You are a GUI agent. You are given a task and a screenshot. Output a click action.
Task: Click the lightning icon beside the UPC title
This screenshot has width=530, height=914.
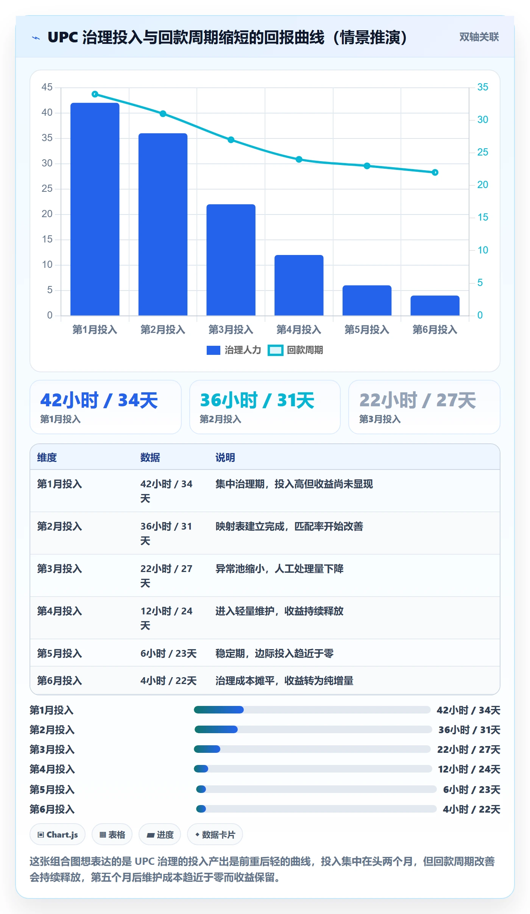pos(36,37)
